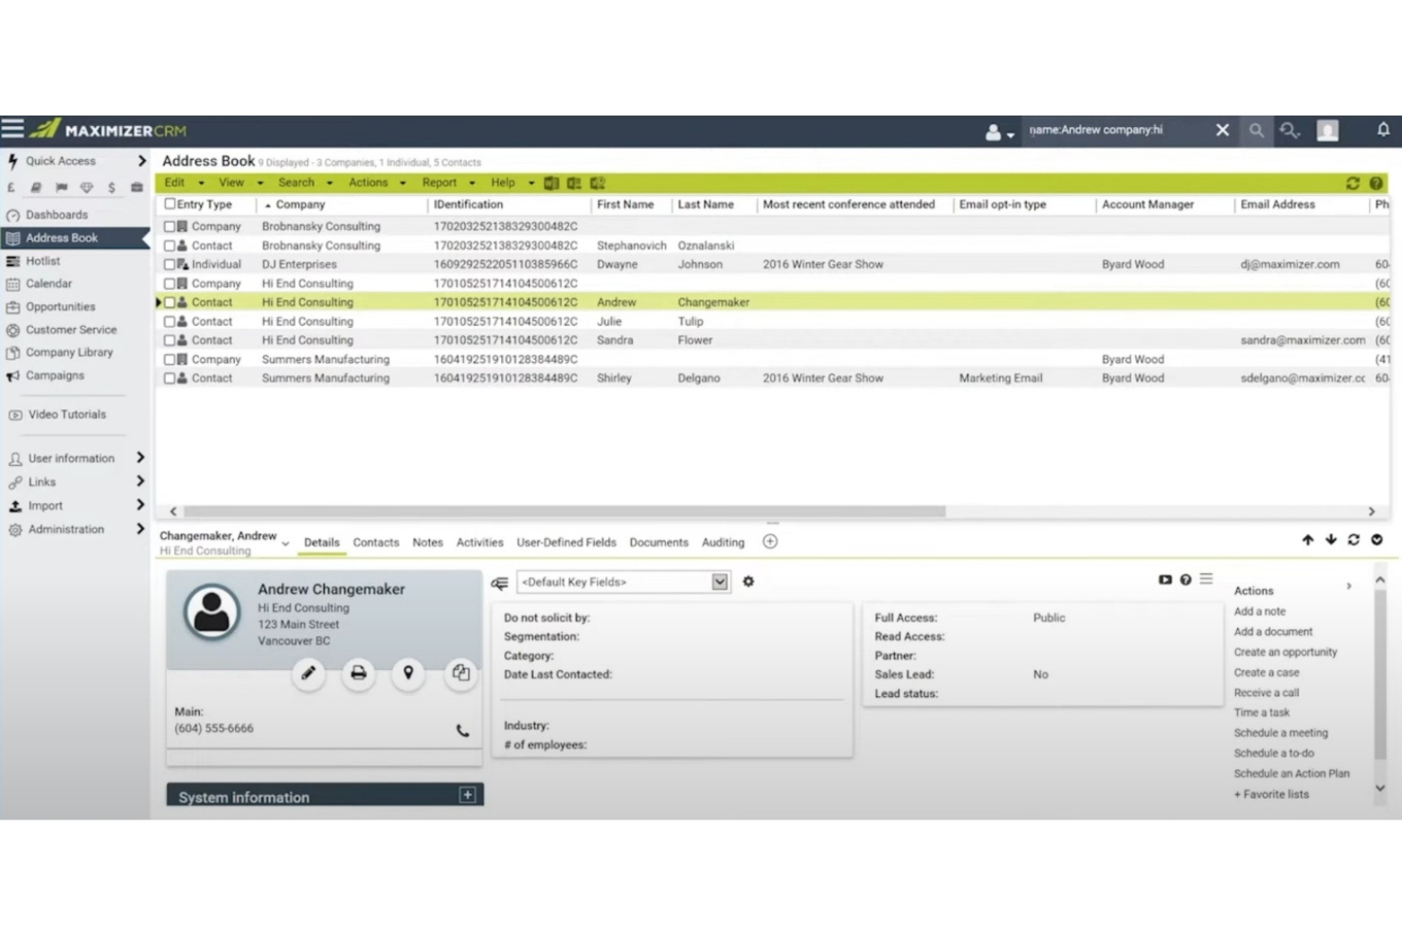This screenshot has width=1402, height=935.
Task: Dial the main phone number
Action: pyautogui.click(x=462, y=730)
